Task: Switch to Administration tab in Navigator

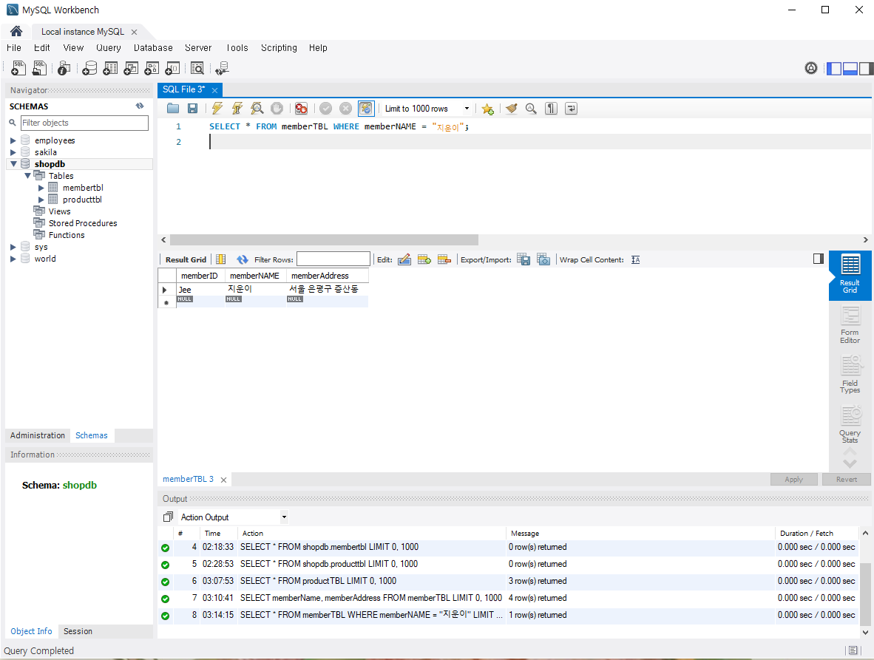Action: pos(38,435)
